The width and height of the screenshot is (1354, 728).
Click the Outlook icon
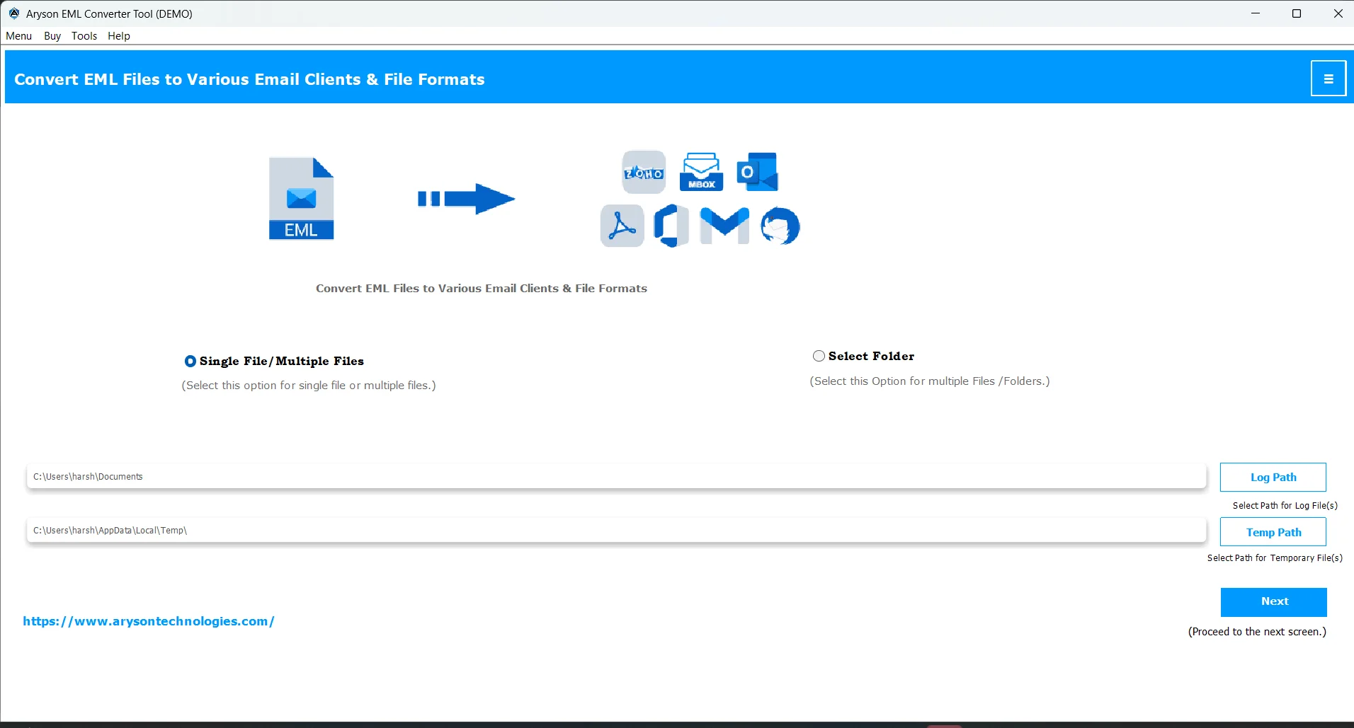tap(757, 172)
